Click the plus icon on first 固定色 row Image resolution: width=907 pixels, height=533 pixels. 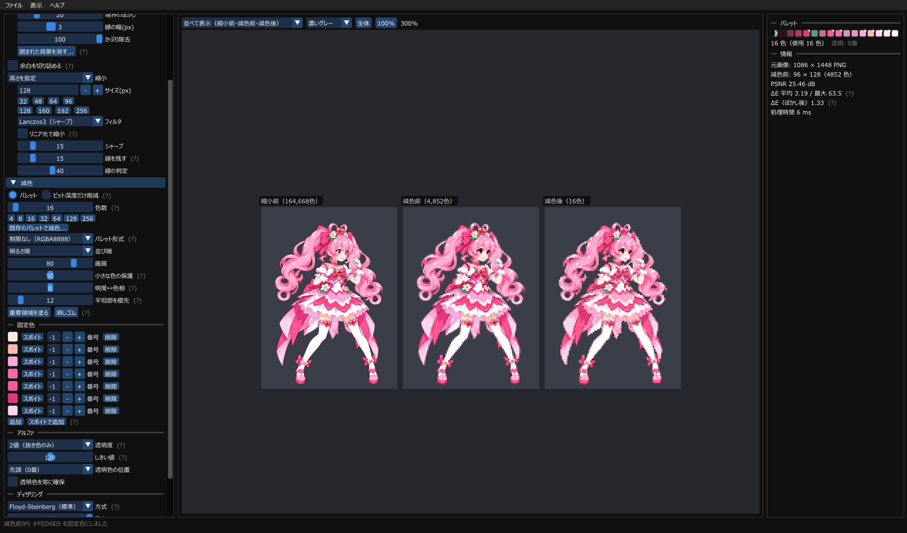coord(79,337)
